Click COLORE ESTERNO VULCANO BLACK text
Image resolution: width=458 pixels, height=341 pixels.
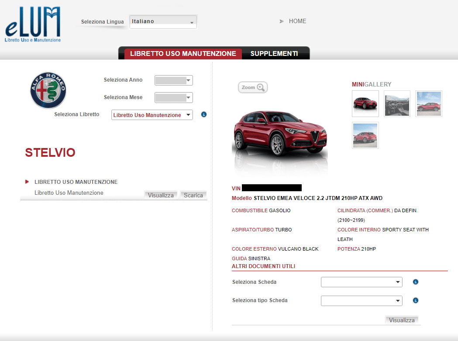click(275, 249)
